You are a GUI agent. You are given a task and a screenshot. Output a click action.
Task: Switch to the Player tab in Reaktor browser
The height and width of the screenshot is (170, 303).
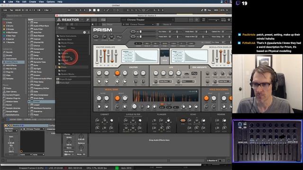(61, 28)
